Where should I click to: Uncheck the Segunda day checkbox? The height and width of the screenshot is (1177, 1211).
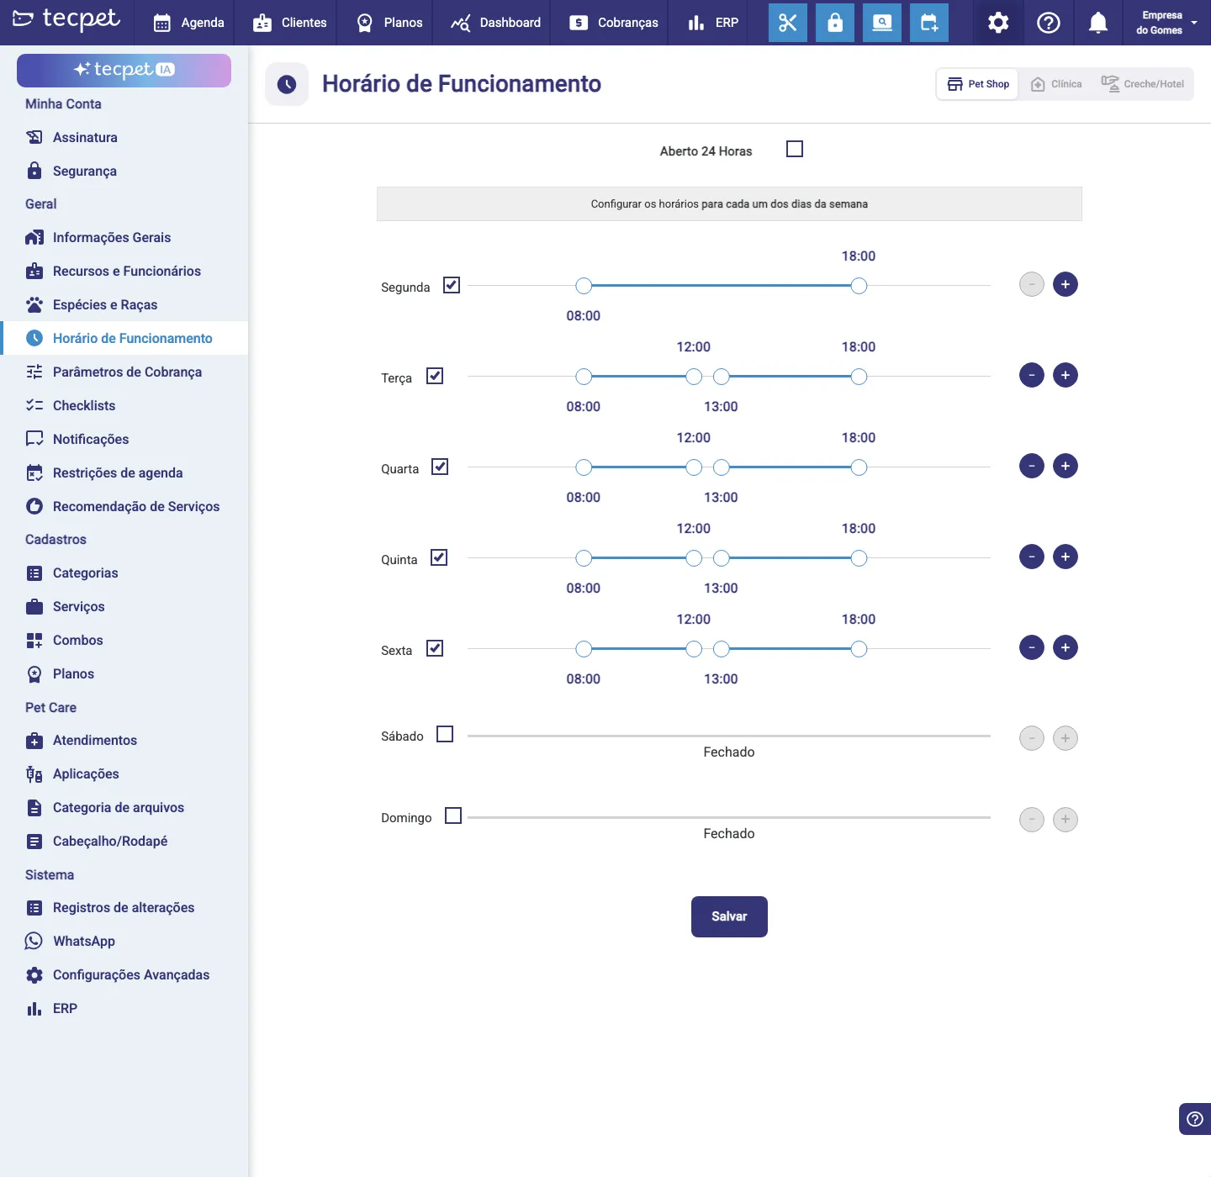click(x=452, y=285)
